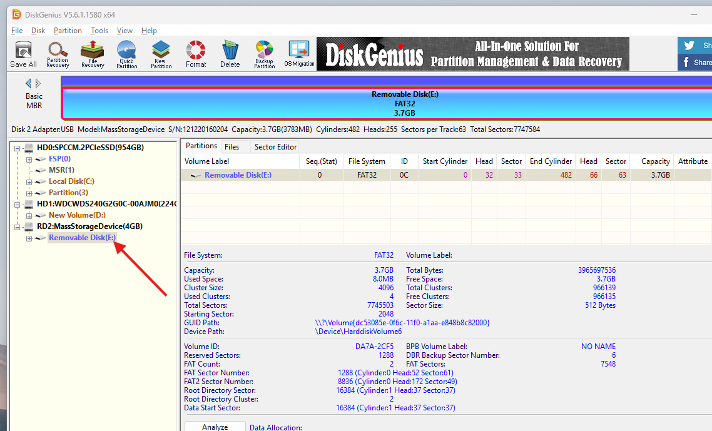Viewport: 712px width, 431px height.
Task: Launch File Recovery tool
Action: pos(93,54)
